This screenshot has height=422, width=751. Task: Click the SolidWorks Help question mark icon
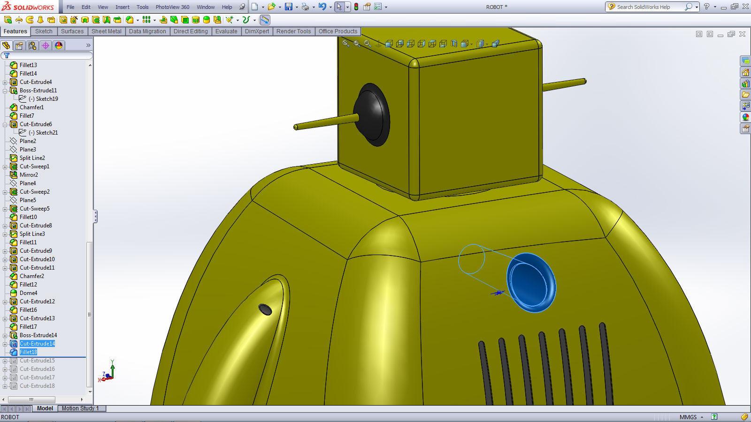pos(706,7)
